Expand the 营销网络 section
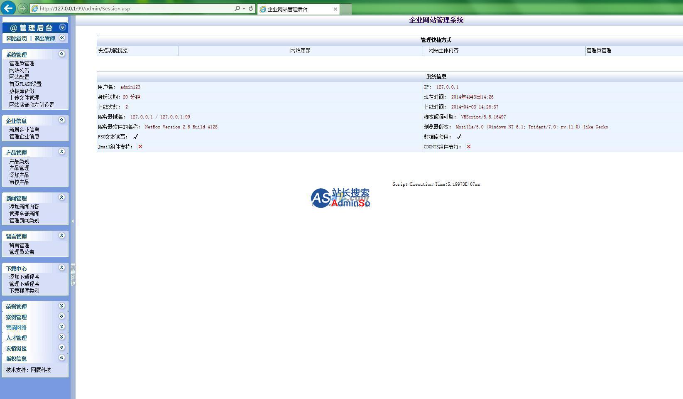This screenshot has width=683, height=399. 61,327
